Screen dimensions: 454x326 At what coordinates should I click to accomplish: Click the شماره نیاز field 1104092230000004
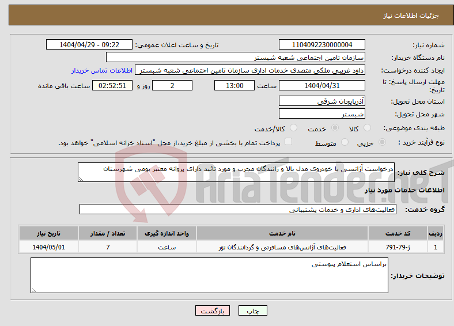coord(322,44)
